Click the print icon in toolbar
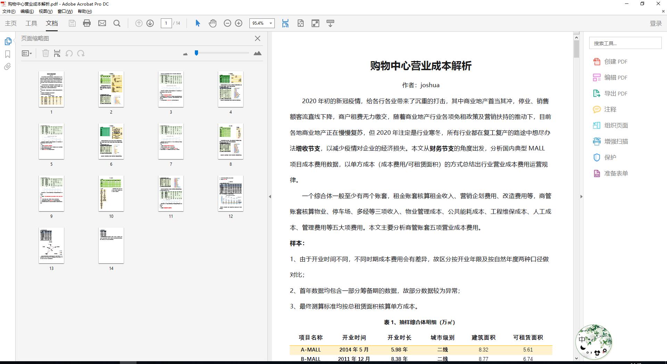The height and width of the screenshot is (364, 667). pos(87,23)
